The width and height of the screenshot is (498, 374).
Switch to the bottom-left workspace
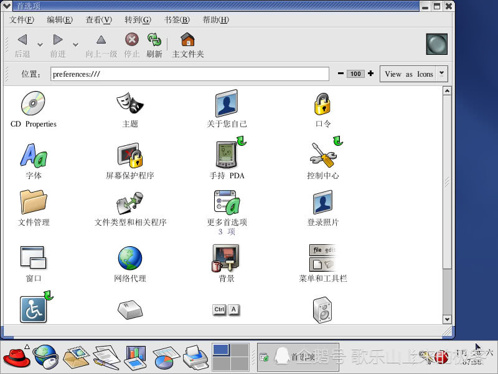tap(221, 364)
